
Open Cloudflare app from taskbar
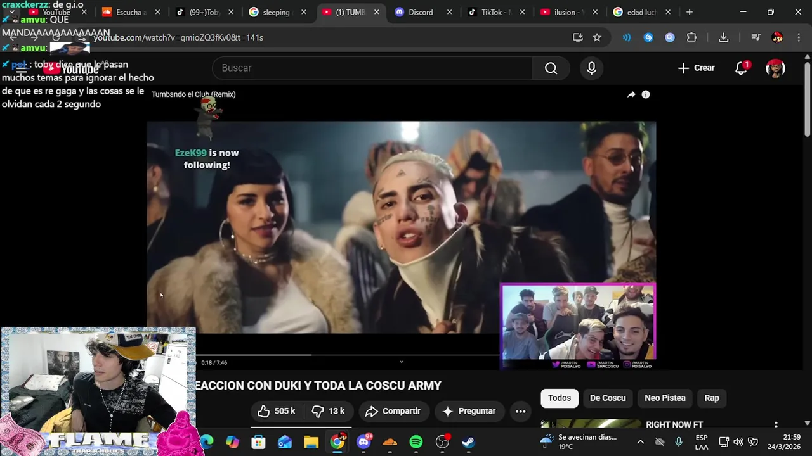tap(390, 441)
